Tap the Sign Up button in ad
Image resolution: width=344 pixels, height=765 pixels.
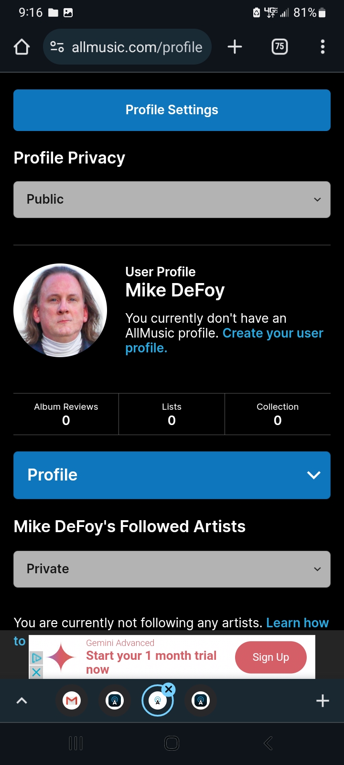270,657
